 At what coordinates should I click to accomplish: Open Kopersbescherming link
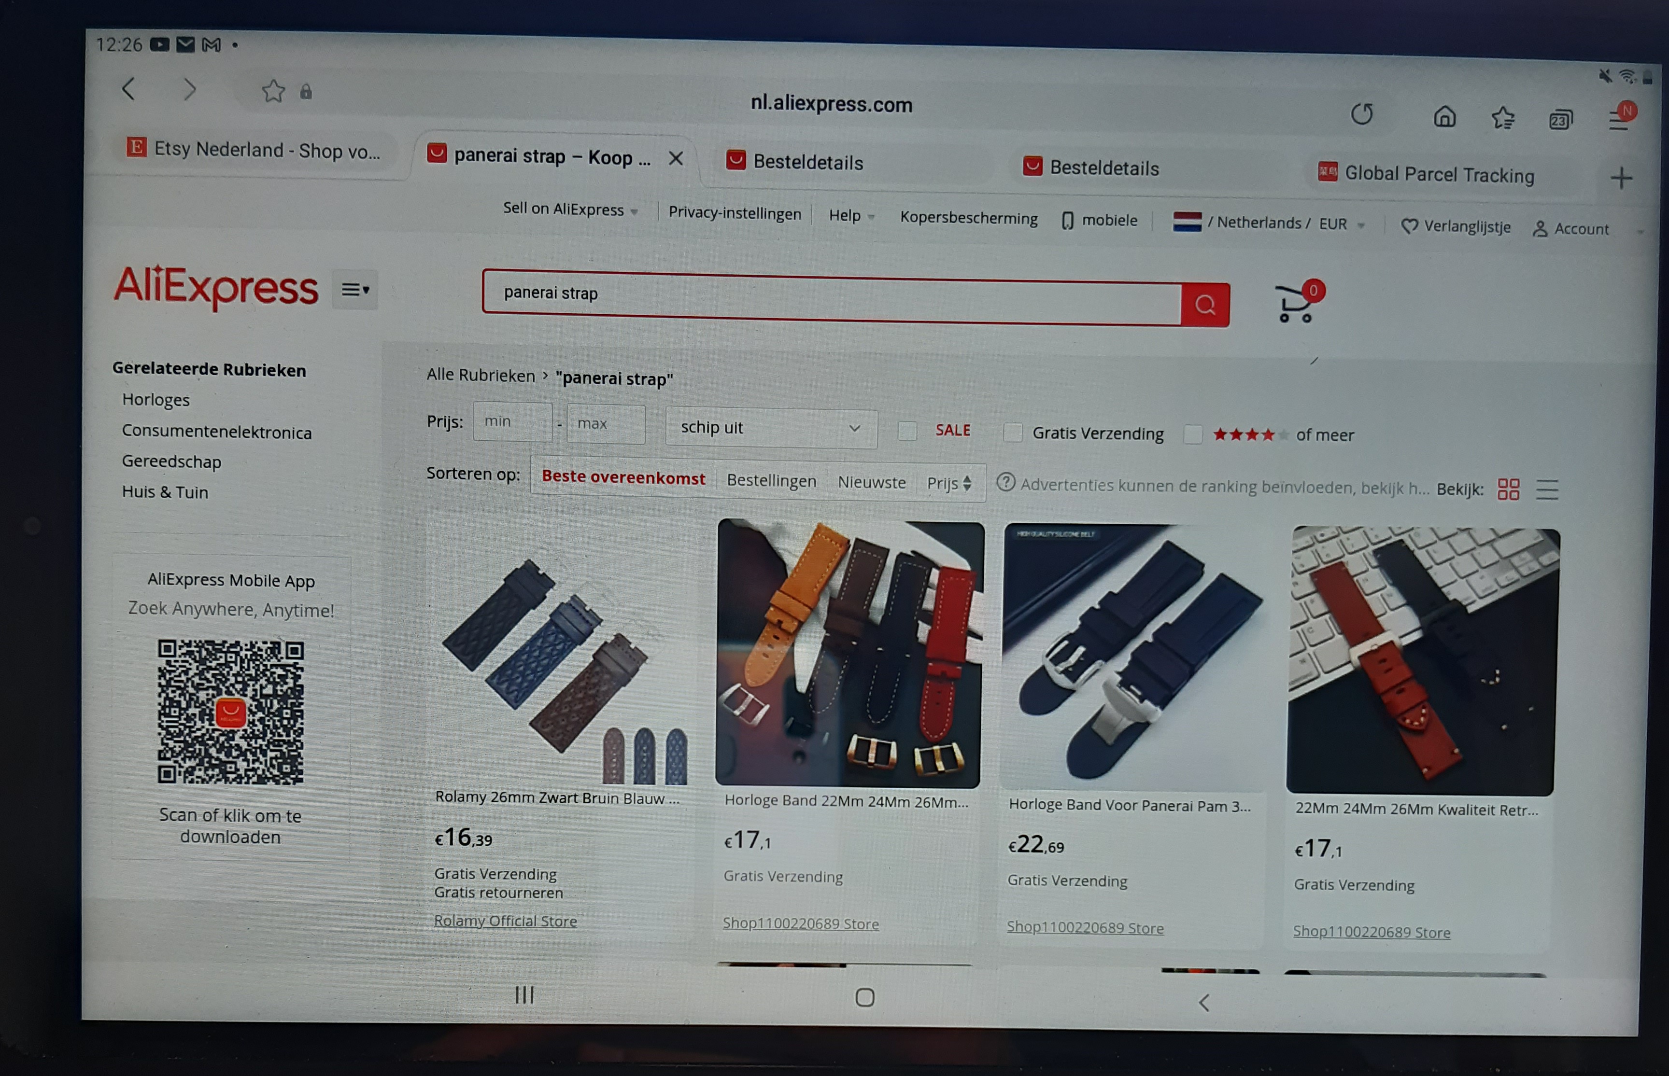969,217
